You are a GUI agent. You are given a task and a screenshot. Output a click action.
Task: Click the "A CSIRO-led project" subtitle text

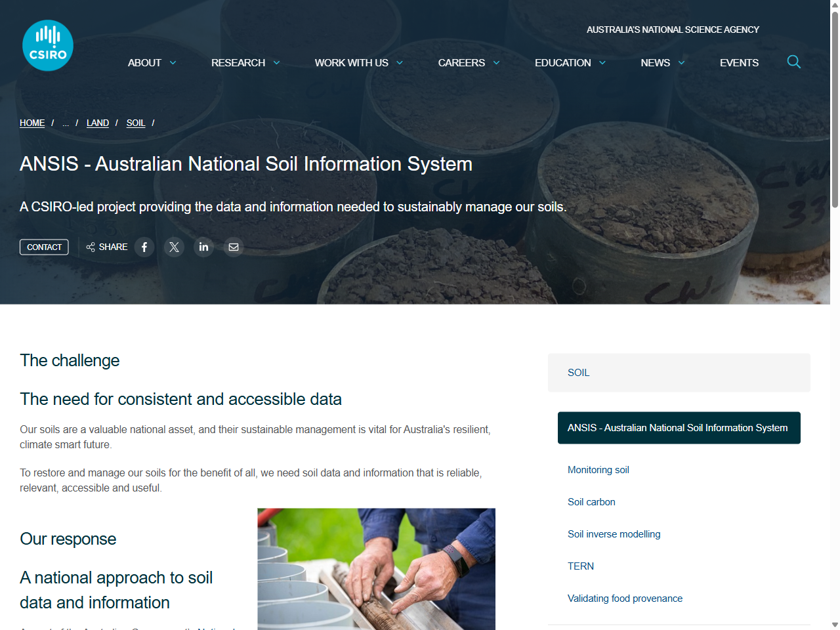[x=293, y=207]
